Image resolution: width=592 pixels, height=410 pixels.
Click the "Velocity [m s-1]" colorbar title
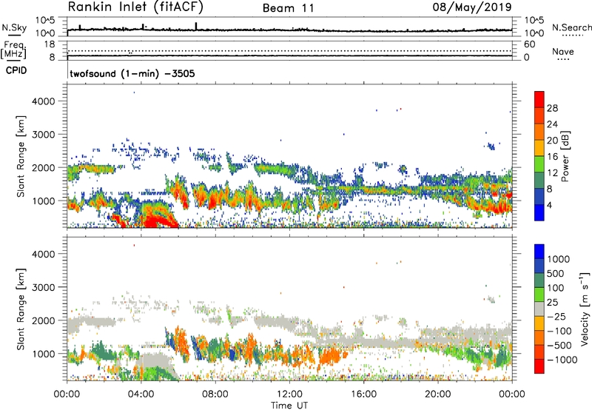point(585,309)
